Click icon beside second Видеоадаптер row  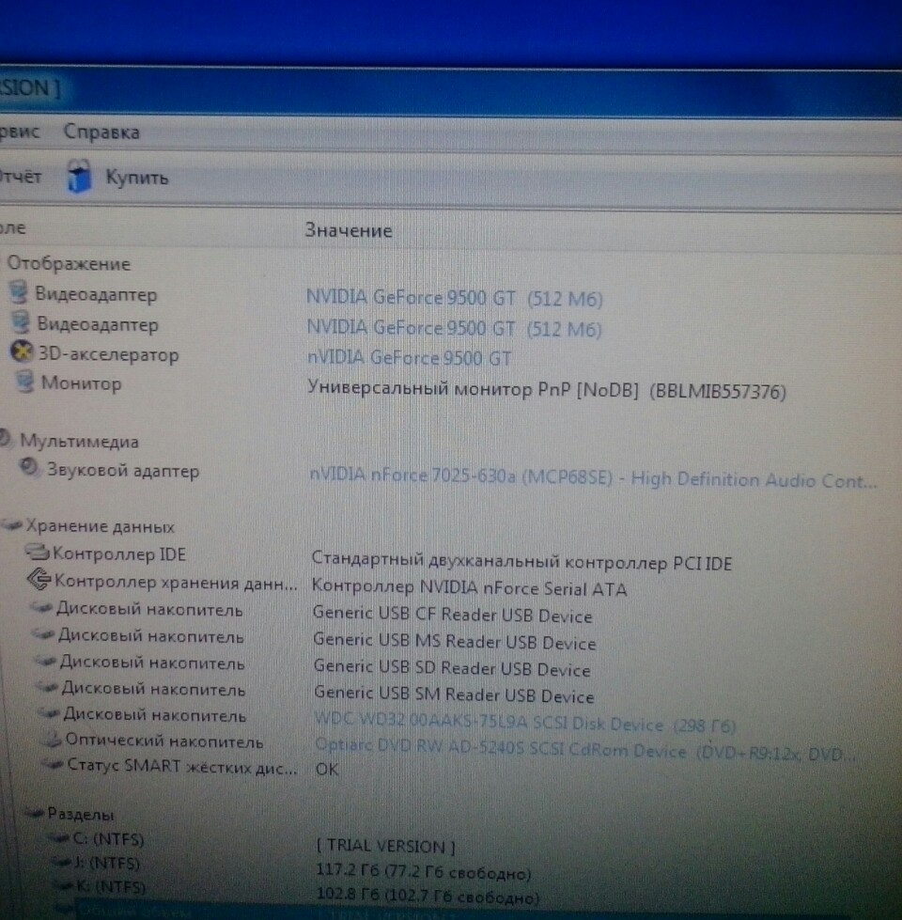[x=21, y=322]
